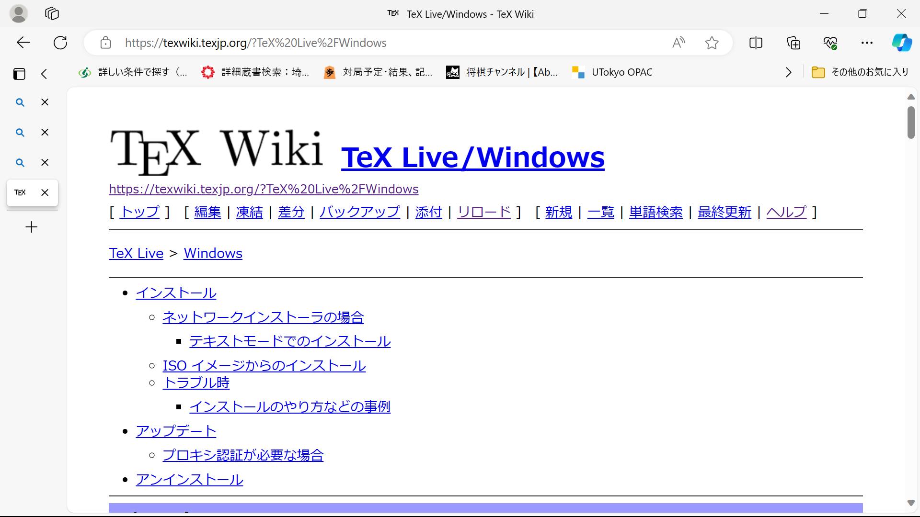Viewport: 920px width, 517px height.
Task: Collapse the vertical tabs pane
Action: tap(44, 74)
